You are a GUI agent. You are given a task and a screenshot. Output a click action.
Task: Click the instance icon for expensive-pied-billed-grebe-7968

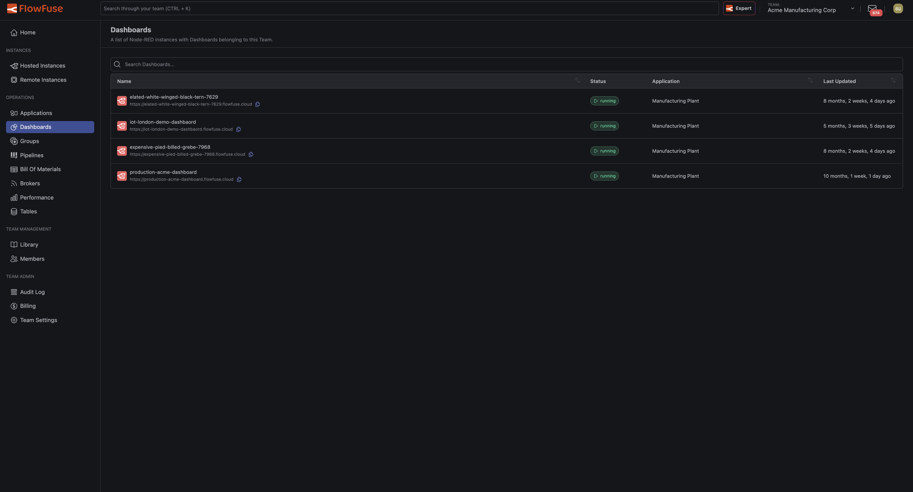click(x=122, y=151)
